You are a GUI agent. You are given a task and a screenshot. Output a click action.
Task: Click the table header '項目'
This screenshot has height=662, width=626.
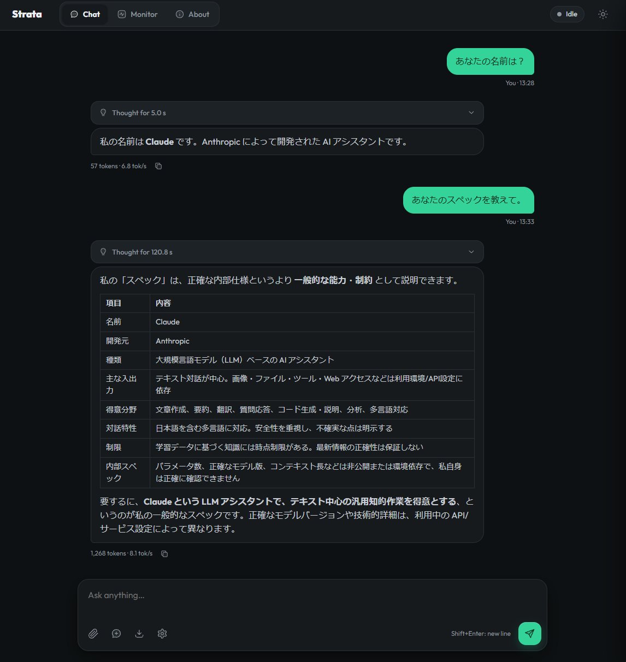click(125, 303)
